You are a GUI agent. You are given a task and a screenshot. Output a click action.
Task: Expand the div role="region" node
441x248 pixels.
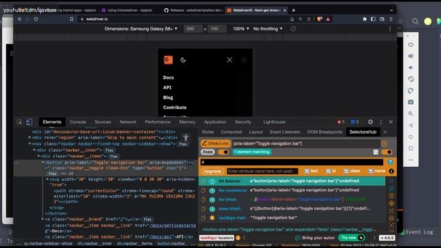point(30,138)
